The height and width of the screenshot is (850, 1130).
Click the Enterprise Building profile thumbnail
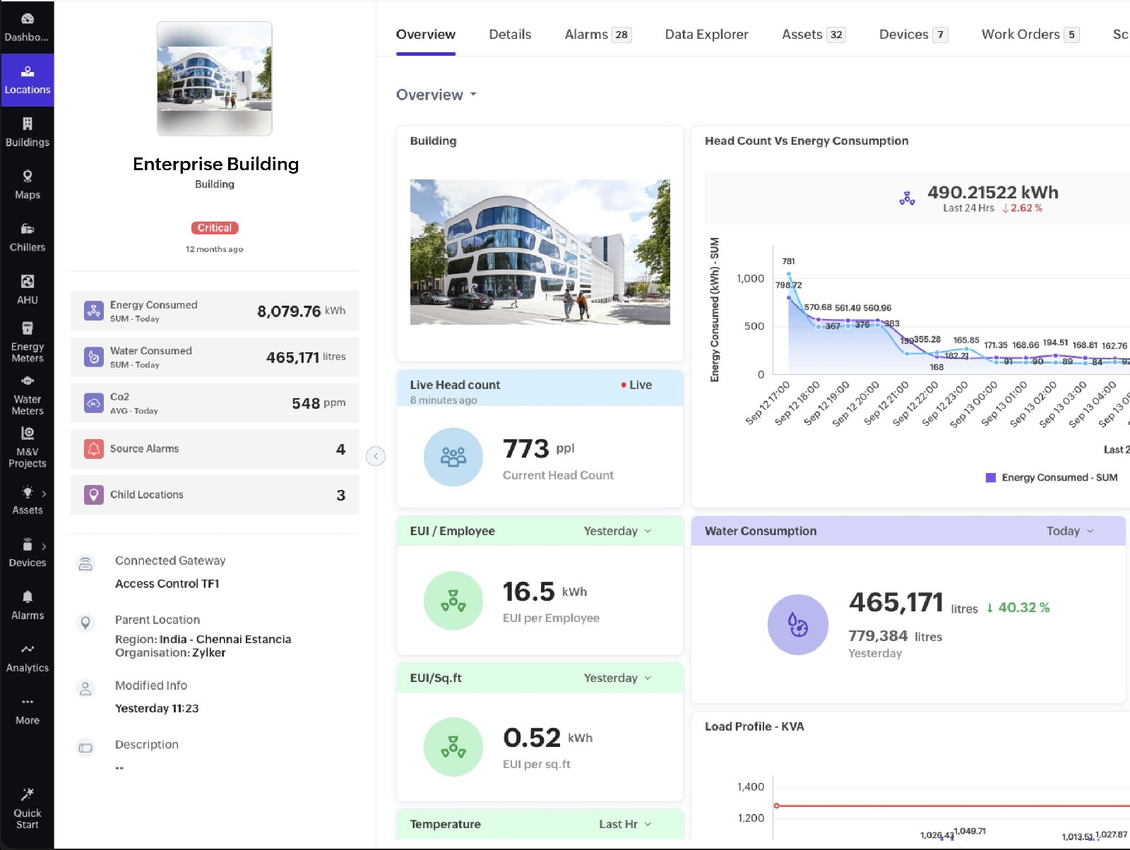tap(215, 78)
